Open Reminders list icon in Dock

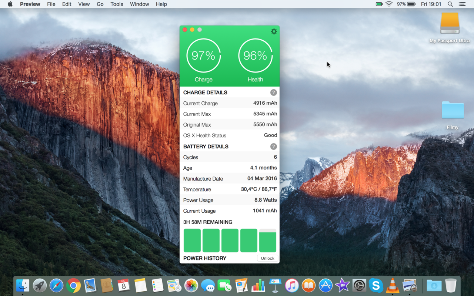(x=158, y=285)
